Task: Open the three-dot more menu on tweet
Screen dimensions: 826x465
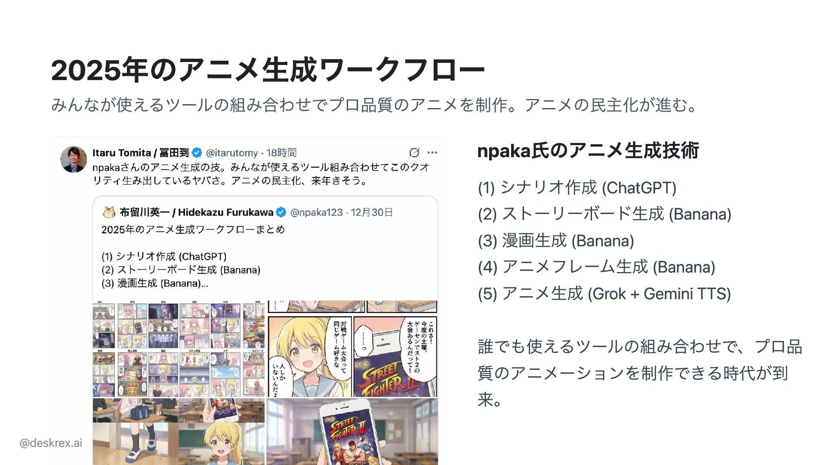Action: coord(432,152)
